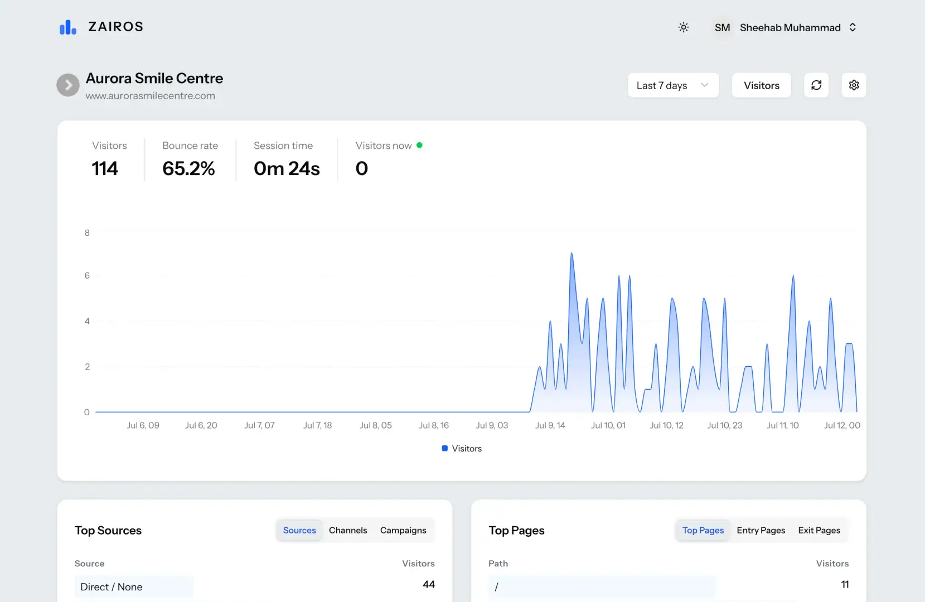925x602 pixels.
Task: Toggle light mode via the sun icon
Action: (x=684, y=27)
